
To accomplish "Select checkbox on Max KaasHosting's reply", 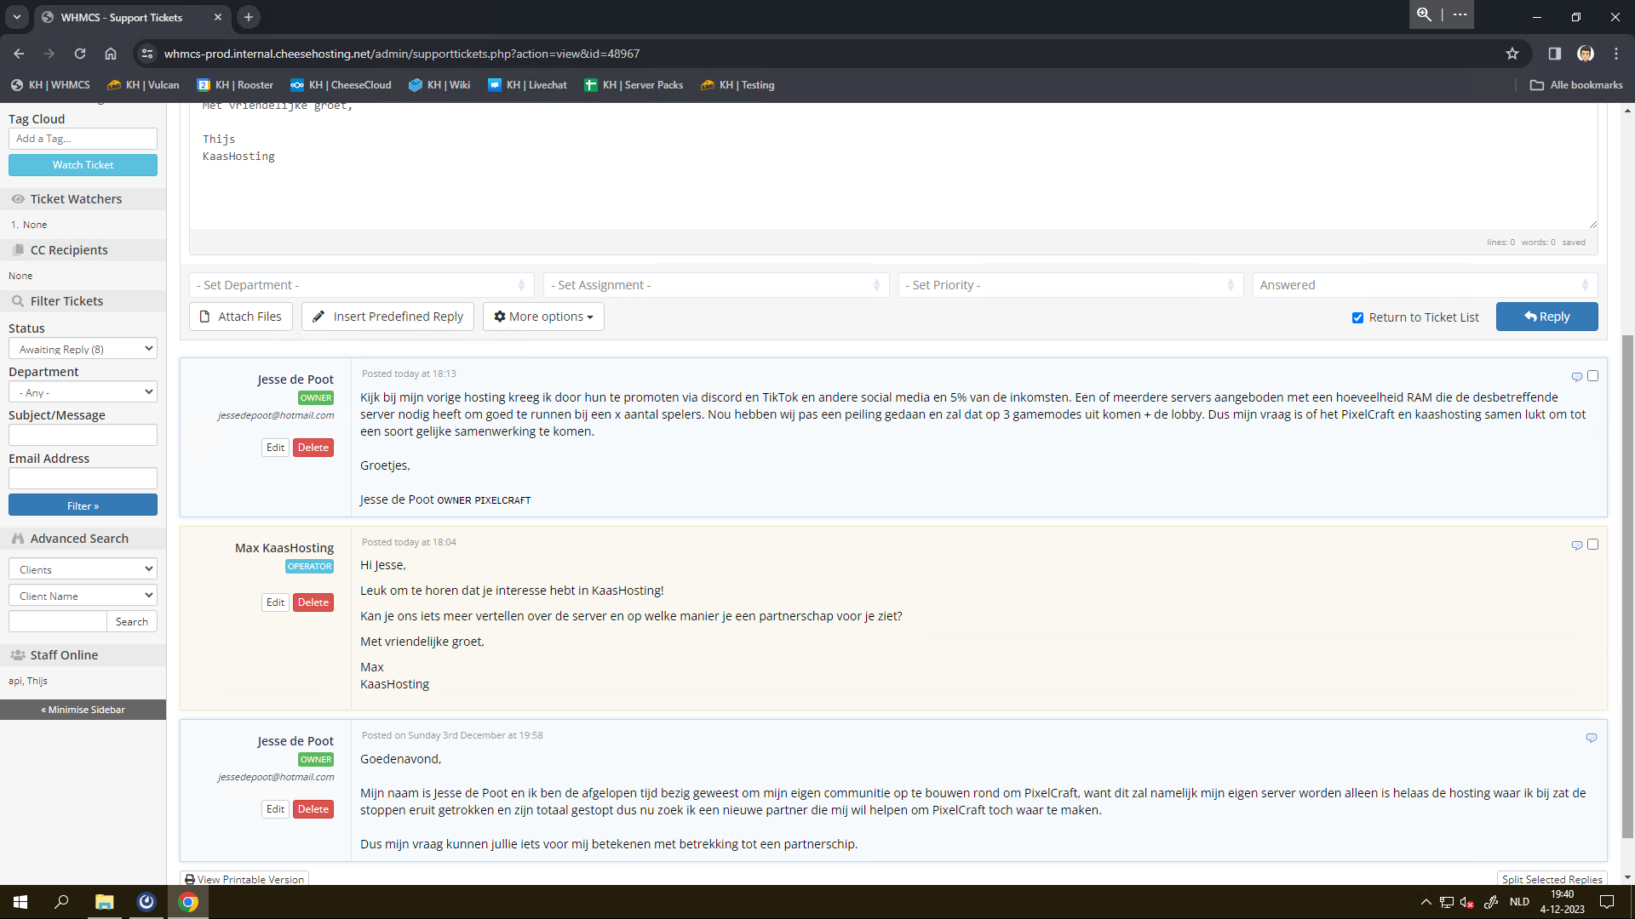I will (x=1592, y=544).
